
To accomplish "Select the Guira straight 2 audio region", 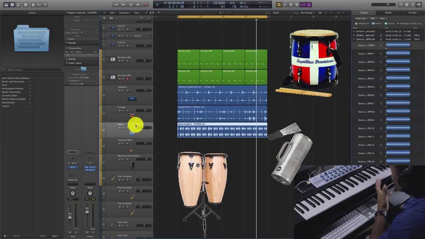I will point(222,130).
